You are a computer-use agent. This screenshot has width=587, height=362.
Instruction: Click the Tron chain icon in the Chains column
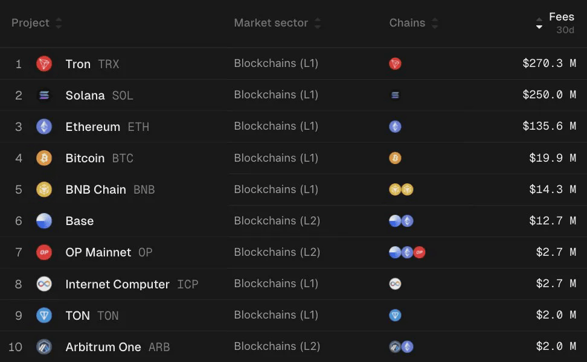point(395,64)
